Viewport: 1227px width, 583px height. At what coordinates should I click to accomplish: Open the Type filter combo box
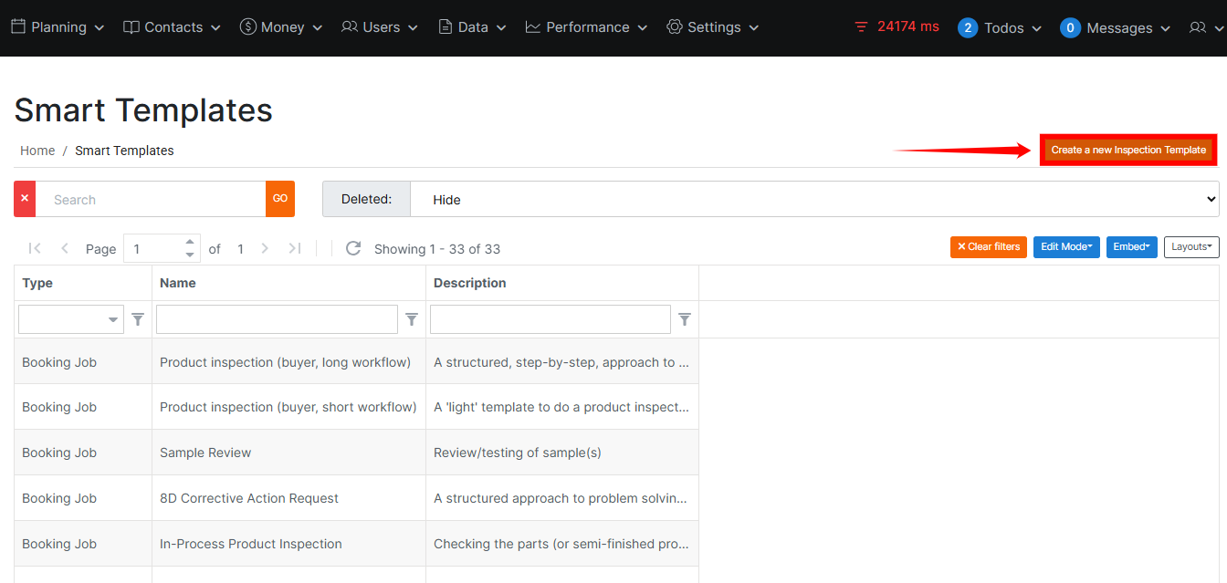coord(70,319)
